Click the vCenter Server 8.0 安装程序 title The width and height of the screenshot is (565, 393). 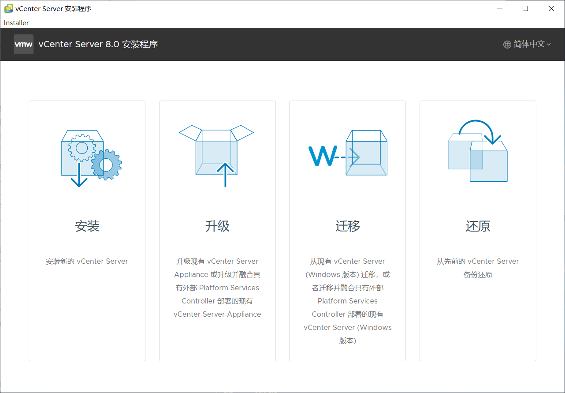[99, 44]
